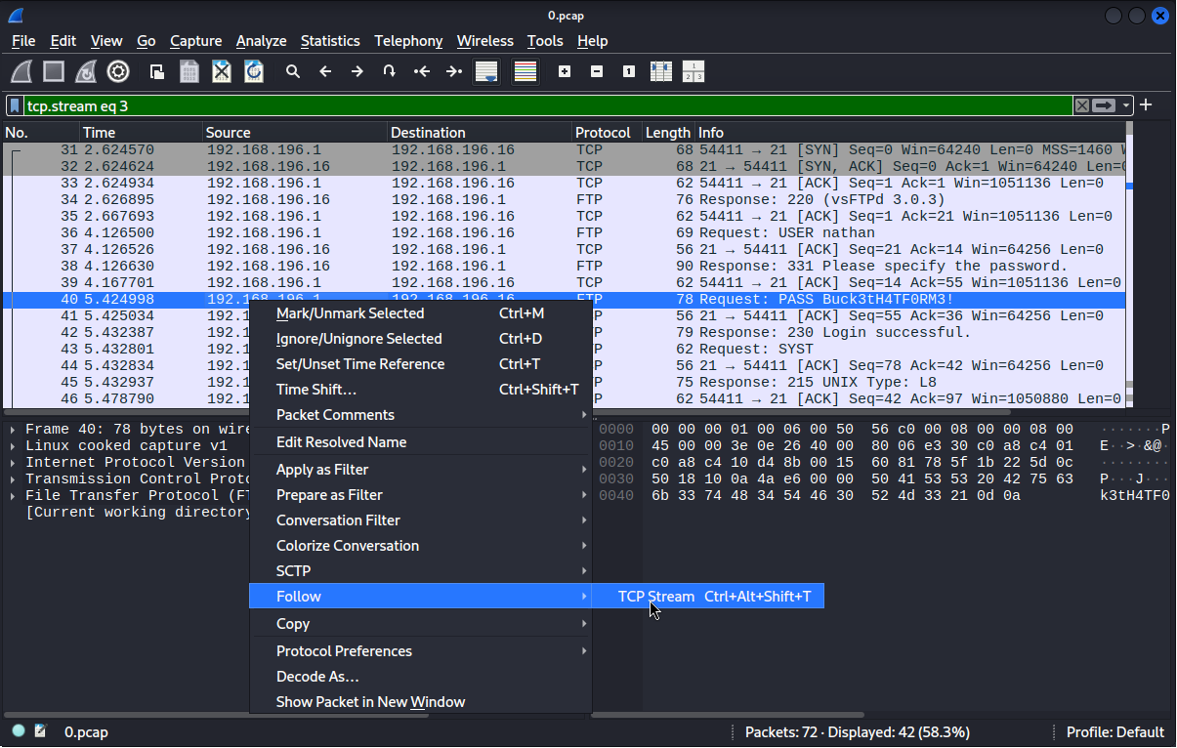Select Ignore/Unignore Selected in context menu
Screen dimensions: 1177x748
coord(421,339)
